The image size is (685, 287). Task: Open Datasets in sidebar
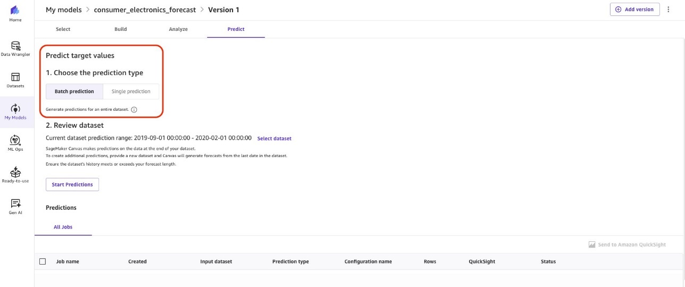pyautogui.click(x=15, y=80)
